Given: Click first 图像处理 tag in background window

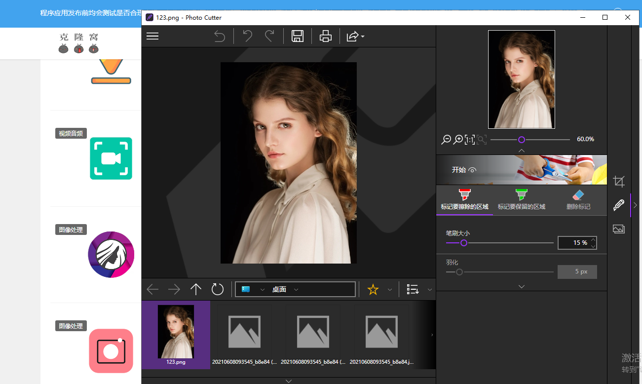Looking at the screenshot, I should (x=71, y=230).
